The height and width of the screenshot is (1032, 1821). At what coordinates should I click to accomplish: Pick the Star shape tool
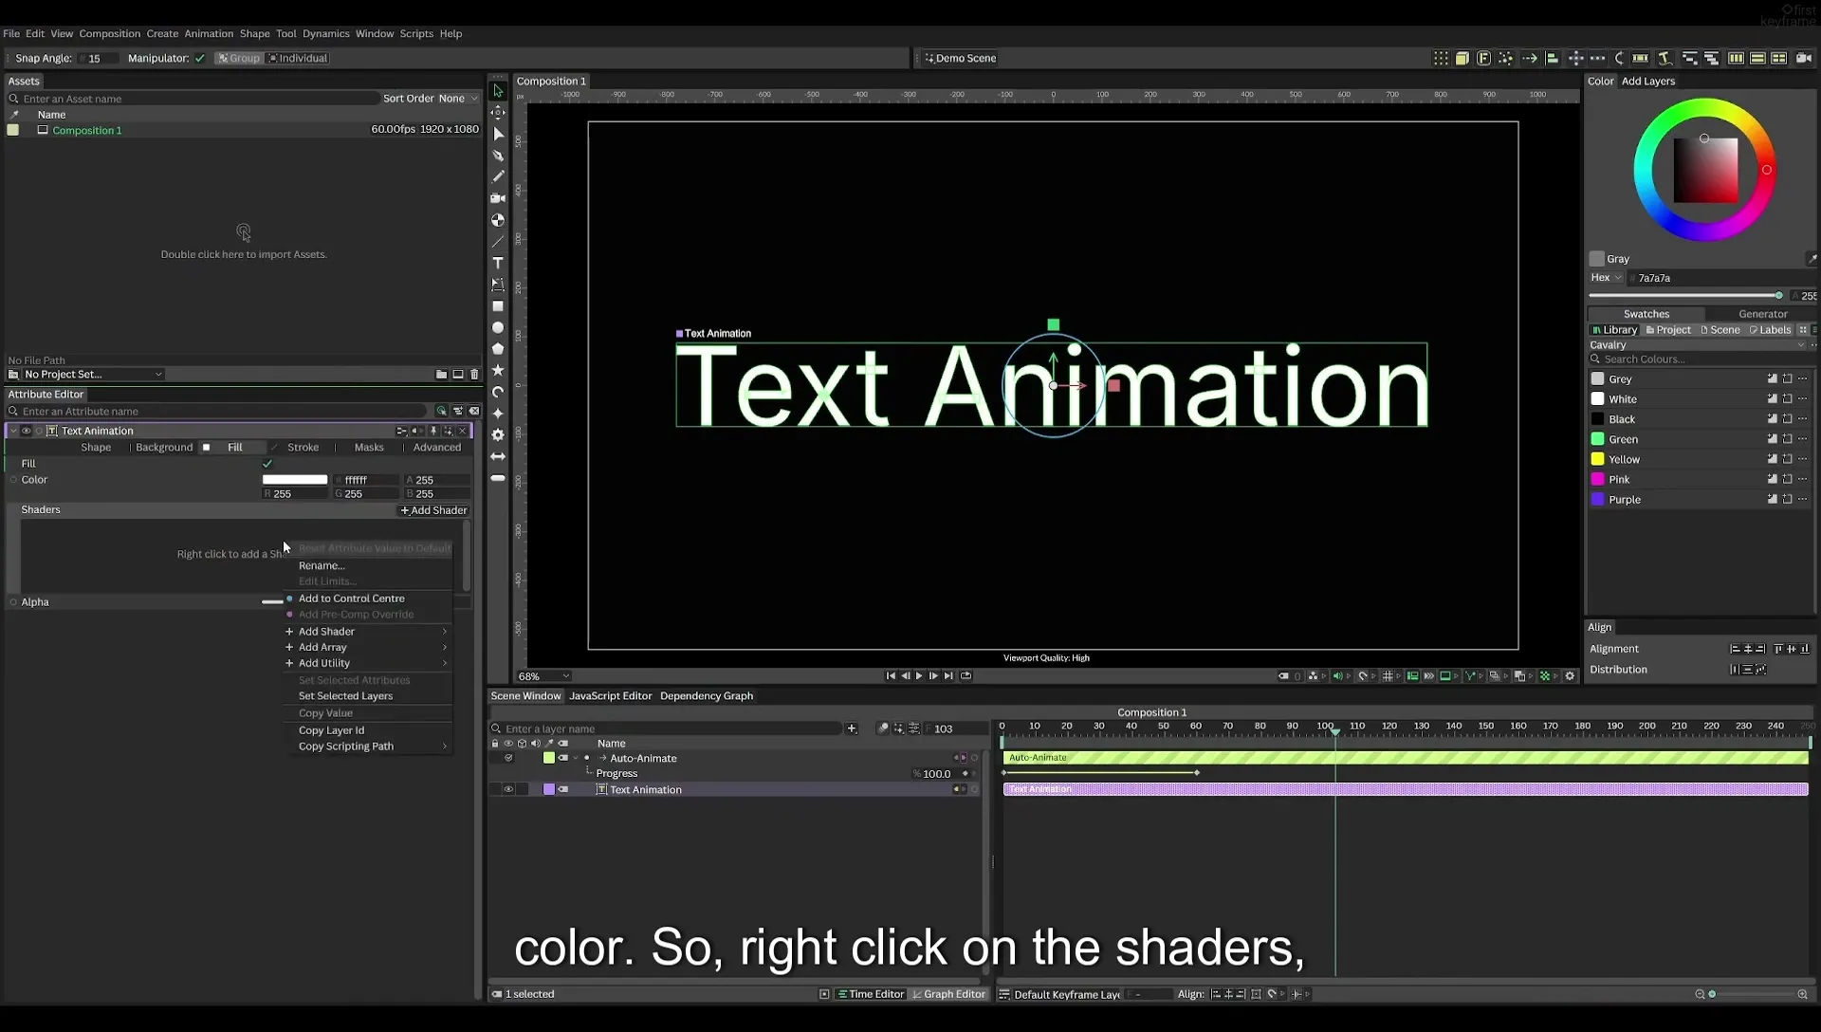point(498,370)
